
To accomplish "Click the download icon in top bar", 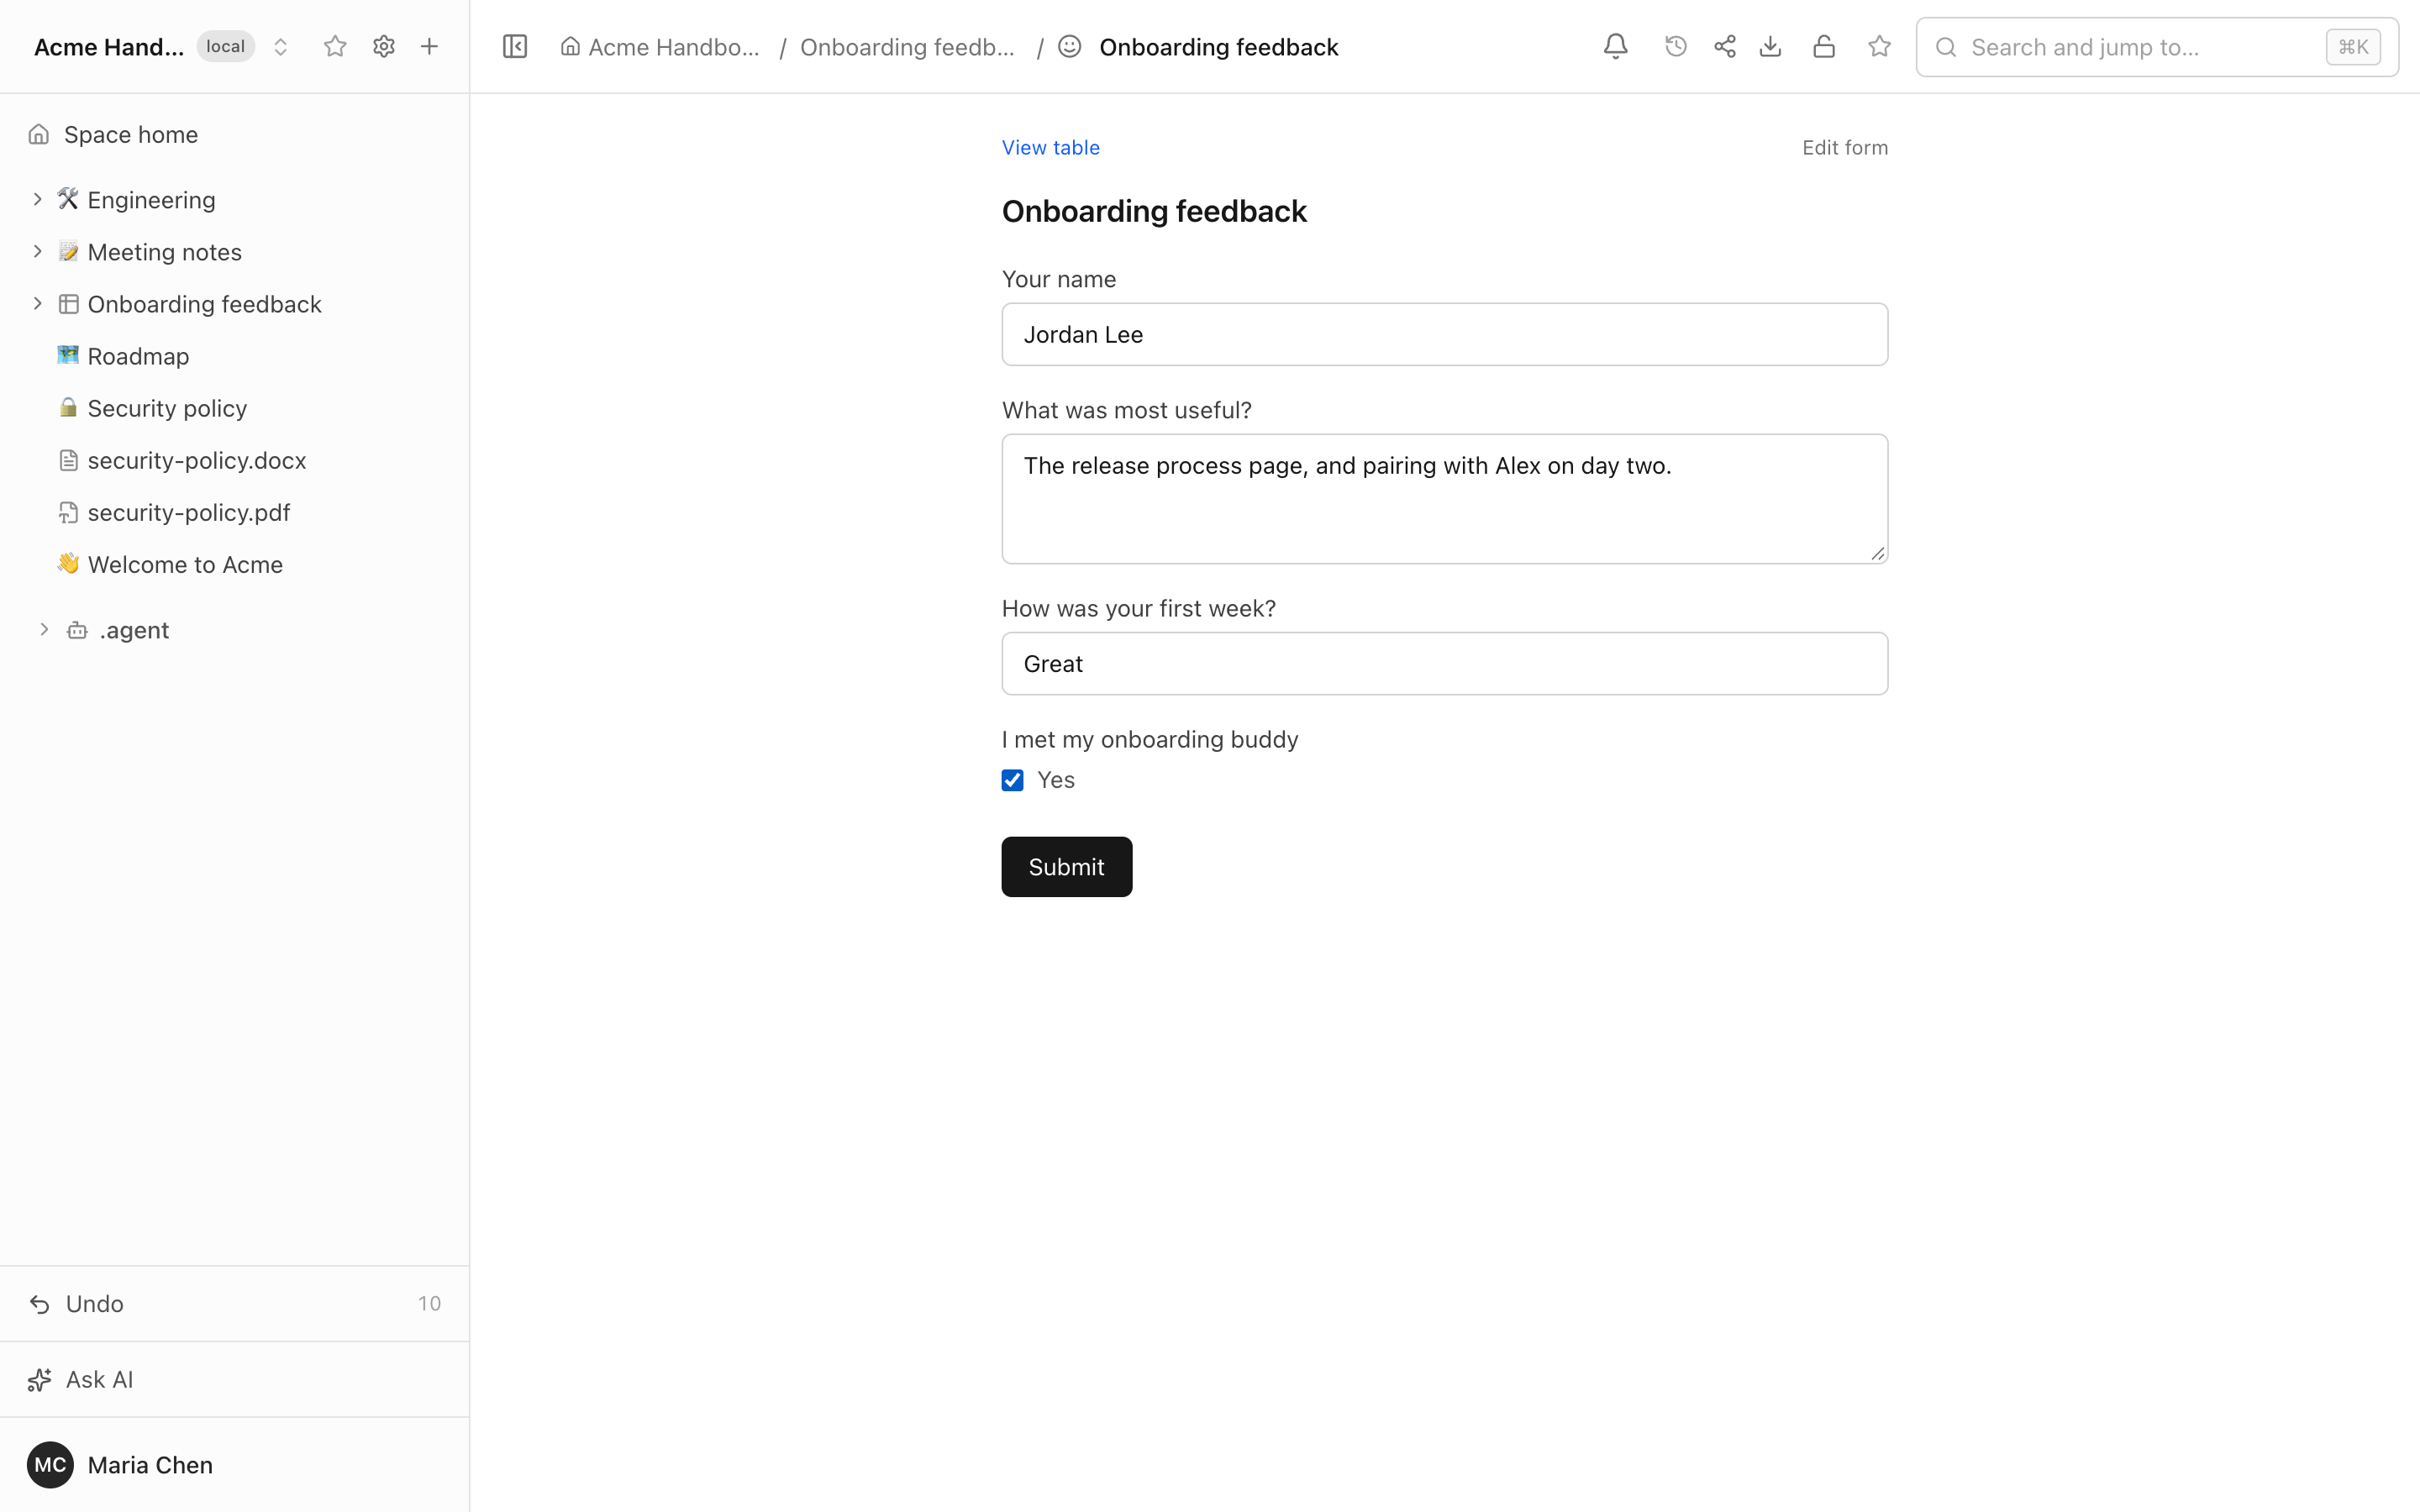I will (x=1771, y=47).
